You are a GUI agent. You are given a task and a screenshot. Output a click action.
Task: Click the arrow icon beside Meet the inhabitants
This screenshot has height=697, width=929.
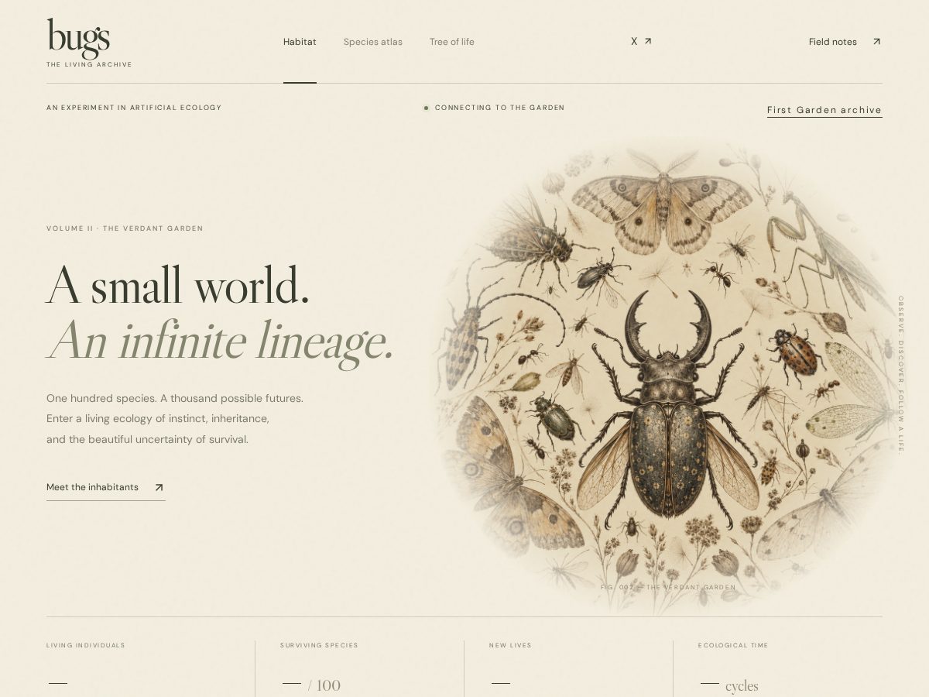click(x=159, y=487)
